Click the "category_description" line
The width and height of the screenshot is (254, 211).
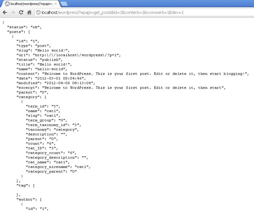tap(57, 158)
